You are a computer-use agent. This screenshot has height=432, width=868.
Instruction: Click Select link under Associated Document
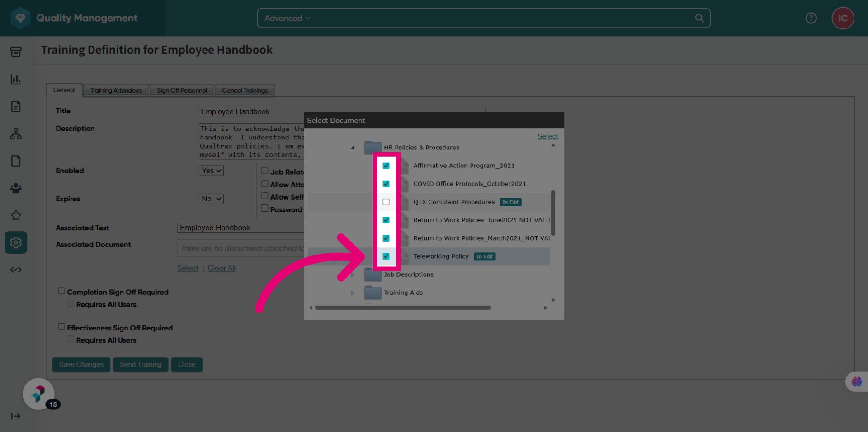tap(188, 268)
